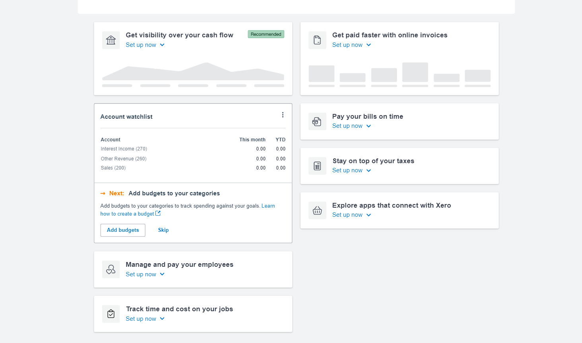Screen dimensions: 582x343
Task: Click the invoice document icon
Action: (x=317, y=40)
